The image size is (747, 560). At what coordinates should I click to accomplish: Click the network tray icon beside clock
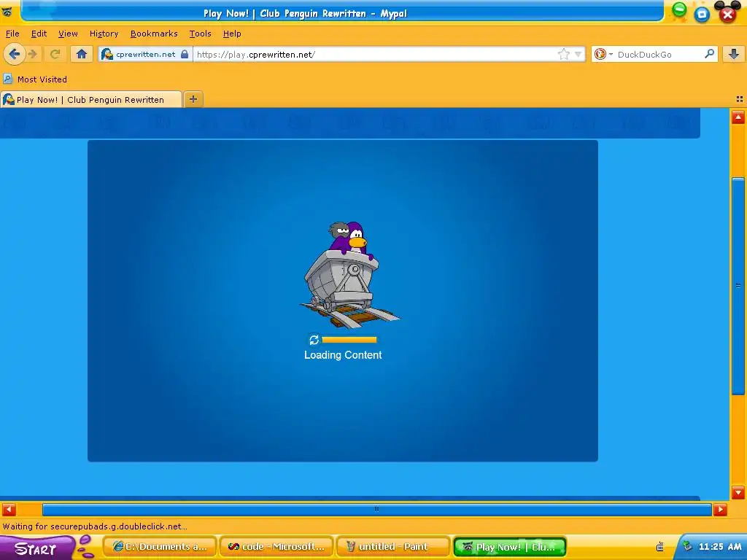point(687,547)
